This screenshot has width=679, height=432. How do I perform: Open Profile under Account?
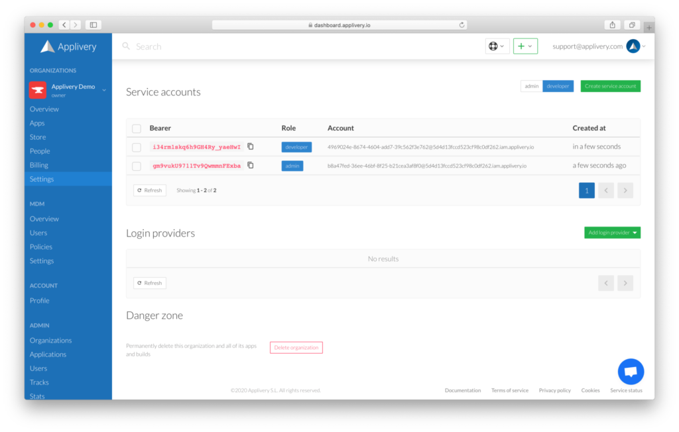click(x=39, y=300)
